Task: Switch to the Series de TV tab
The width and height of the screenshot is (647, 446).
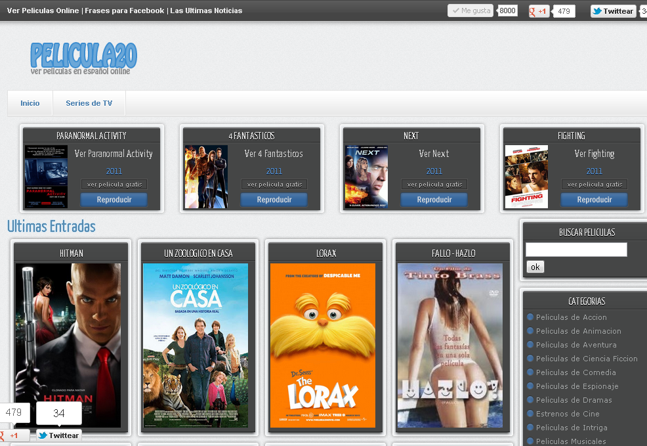Action: pos(89,103)
